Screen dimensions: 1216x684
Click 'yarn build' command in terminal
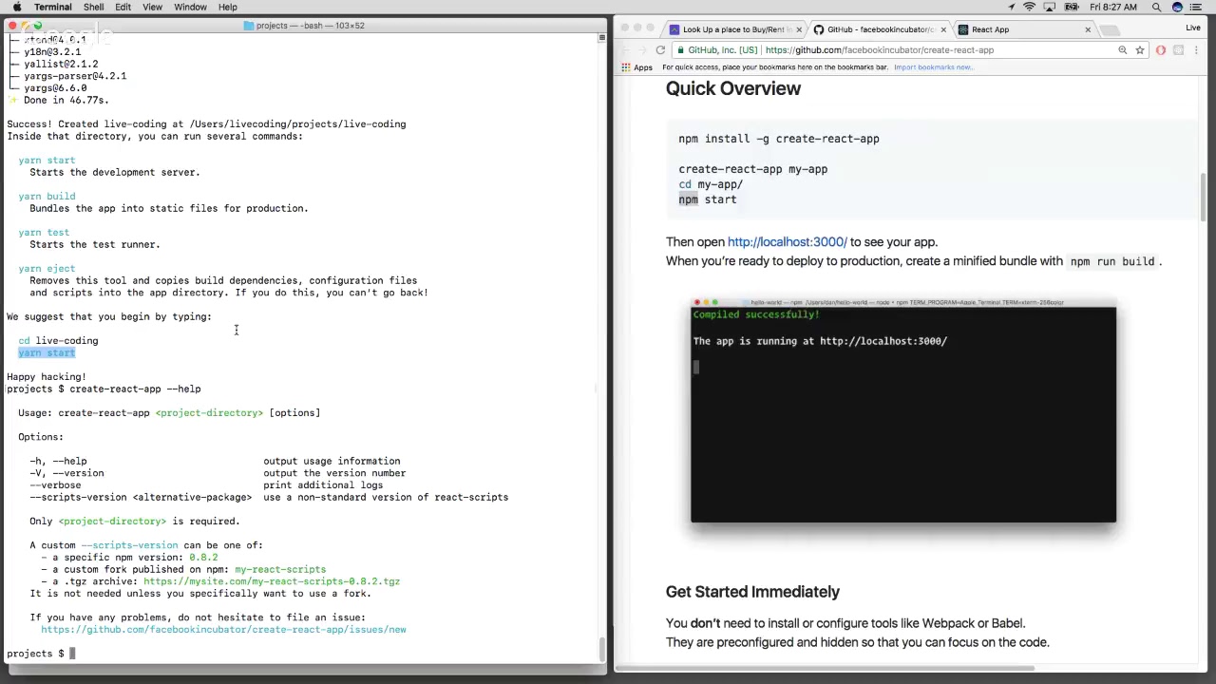coord(47,196)
